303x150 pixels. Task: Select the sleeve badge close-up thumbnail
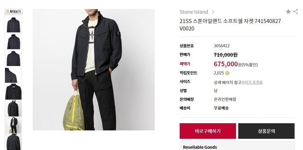click(x=13, y=75)
